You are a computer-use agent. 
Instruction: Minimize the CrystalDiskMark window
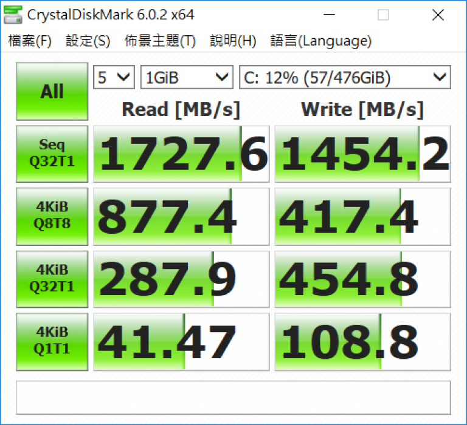[x=329, y=15]
